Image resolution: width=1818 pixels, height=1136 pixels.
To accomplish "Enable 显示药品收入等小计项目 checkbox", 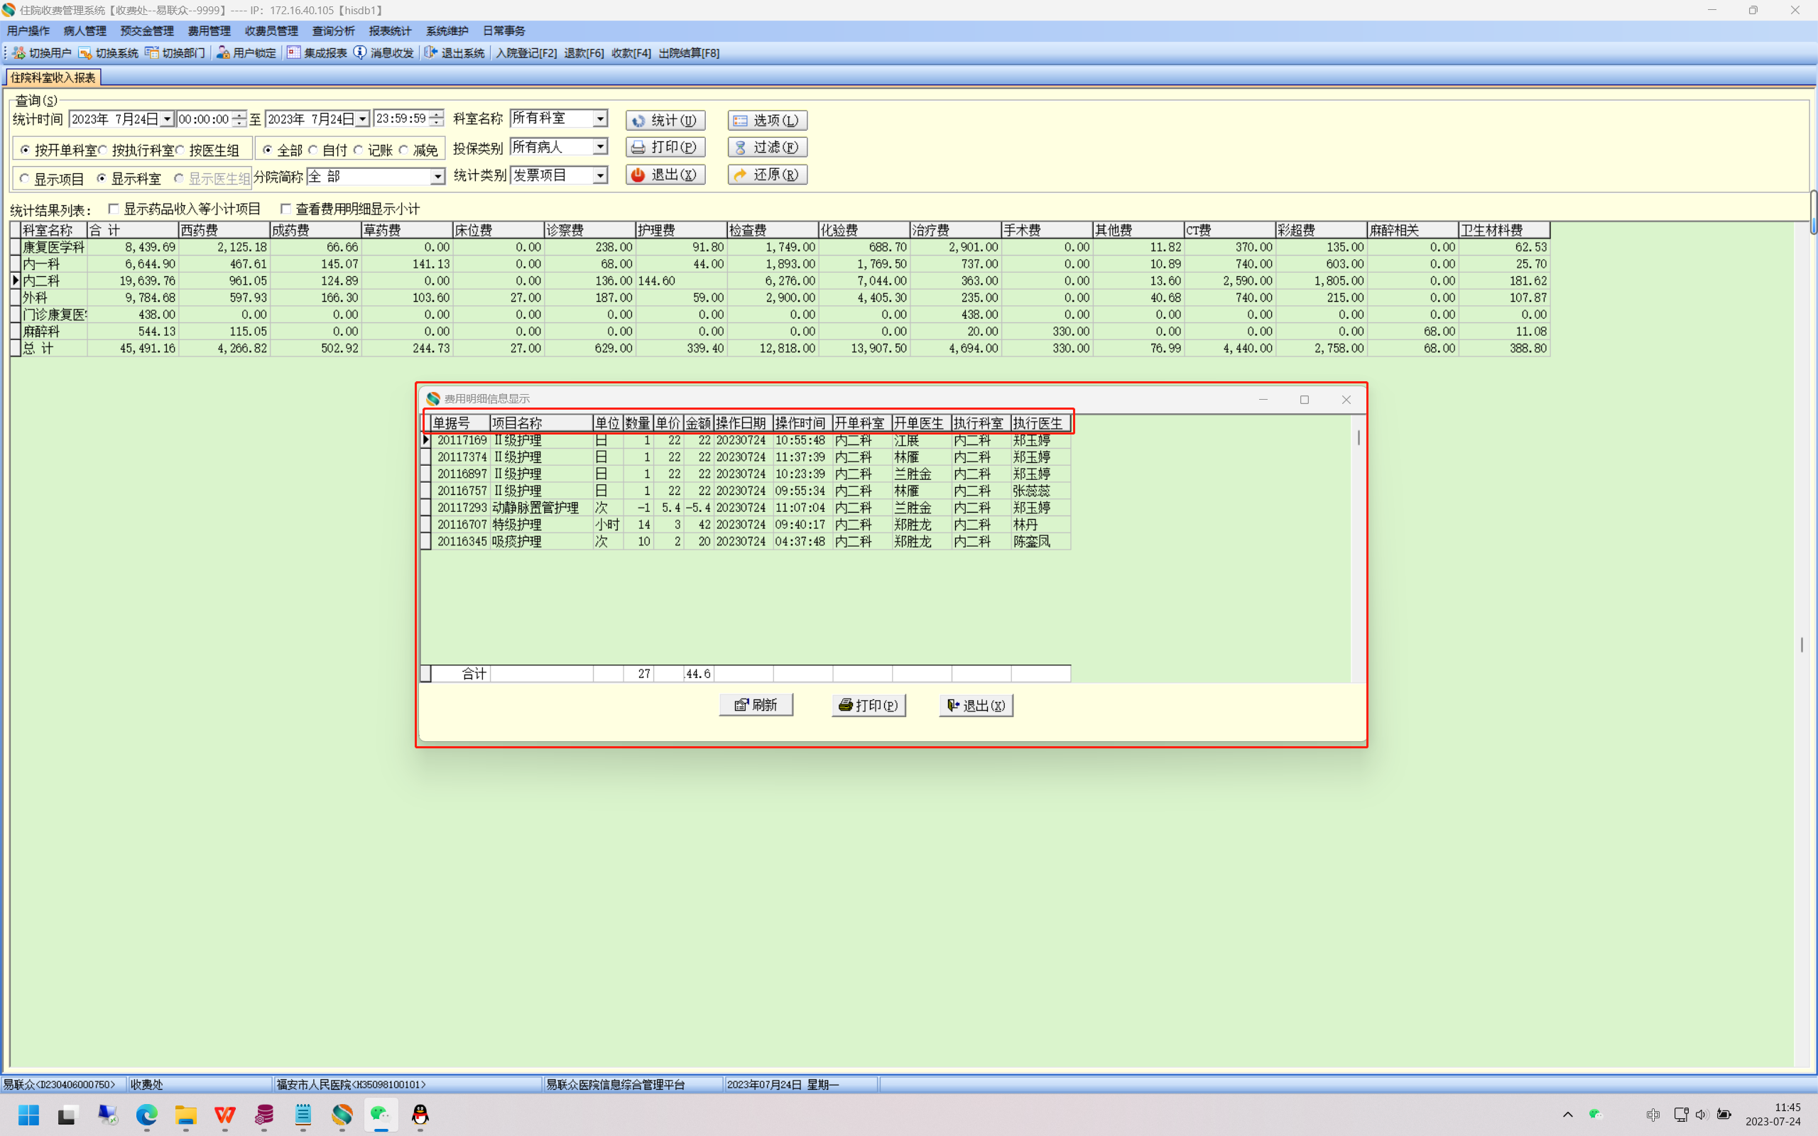I will 114,209.
